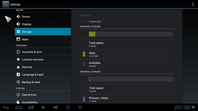Click the first internal storage usage bar
Image resolution: width=198 pixels, height=111 pixels.
pos(131,34)
